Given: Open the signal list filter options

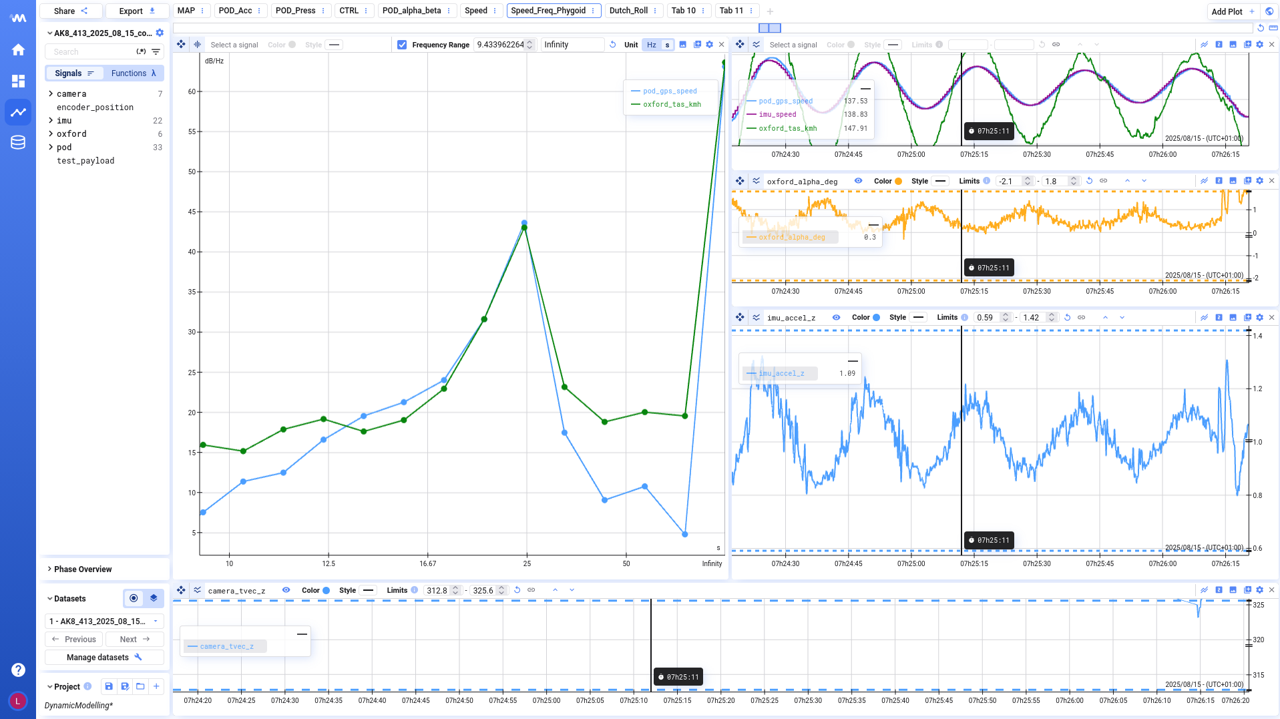Looking at the screenshot, I should [156, 51].
